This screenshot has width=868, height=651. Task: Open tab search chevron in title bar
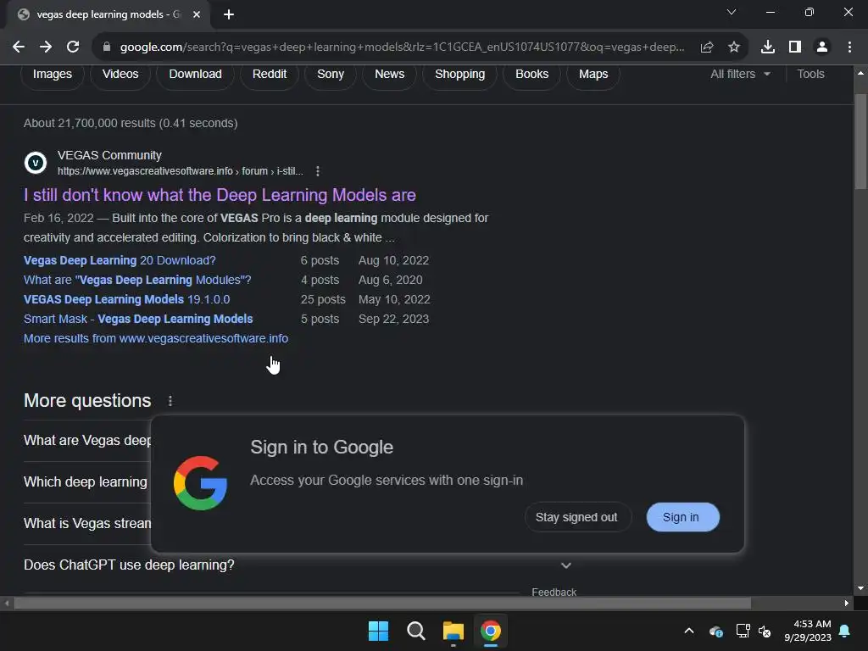[x=732, y=12]
